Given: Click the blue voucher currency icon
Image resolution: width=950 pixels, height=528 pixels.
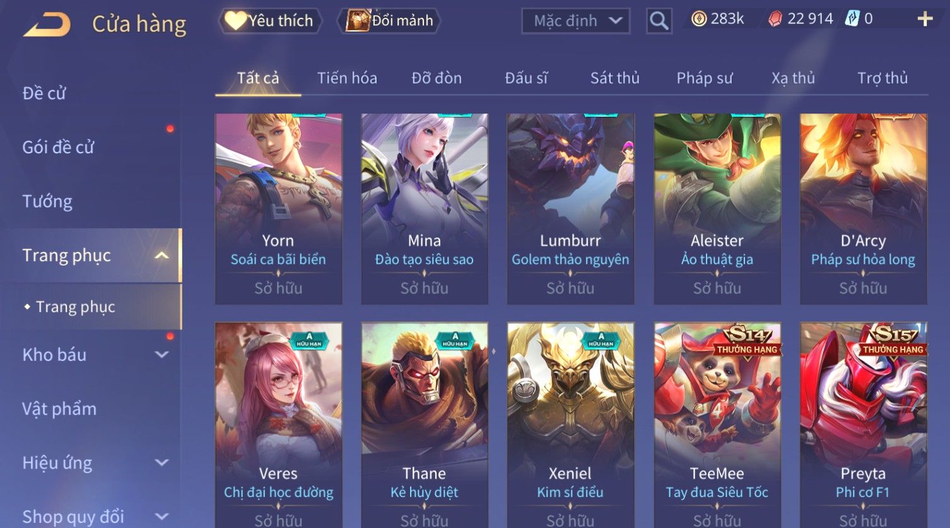Looking at the screenshot, I should pyautogui.click(x=852, y=19).
